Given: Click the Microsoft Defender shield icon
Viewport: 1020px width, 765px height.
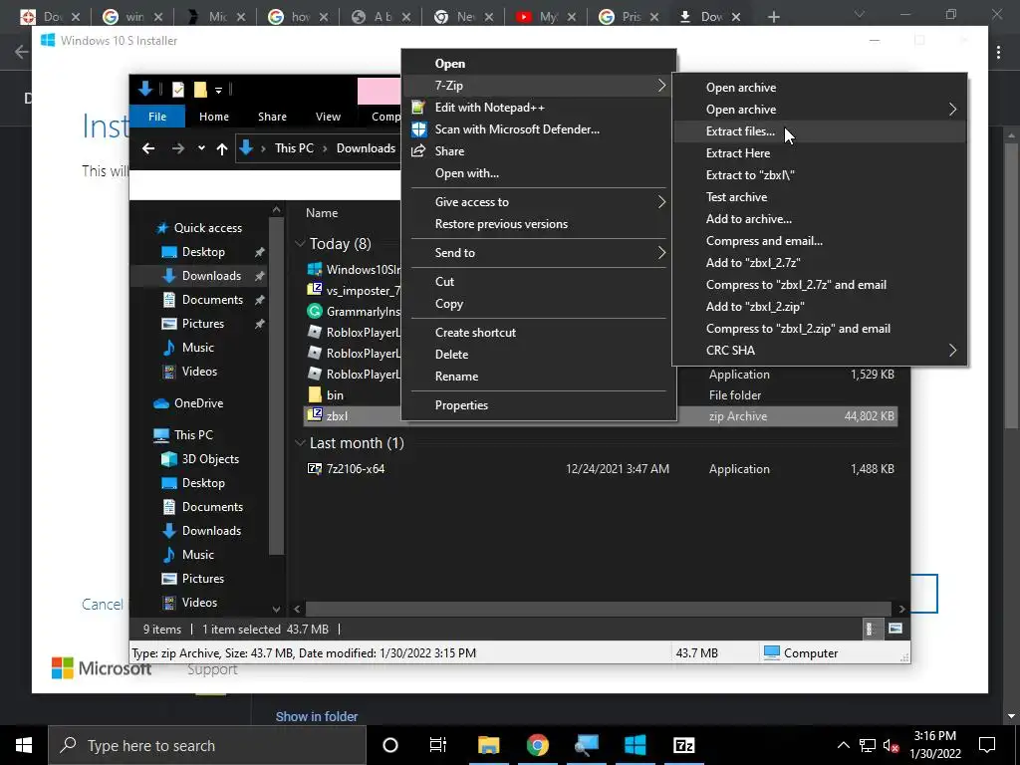Looking at the screenshot, I should click(x=419, y=128).
